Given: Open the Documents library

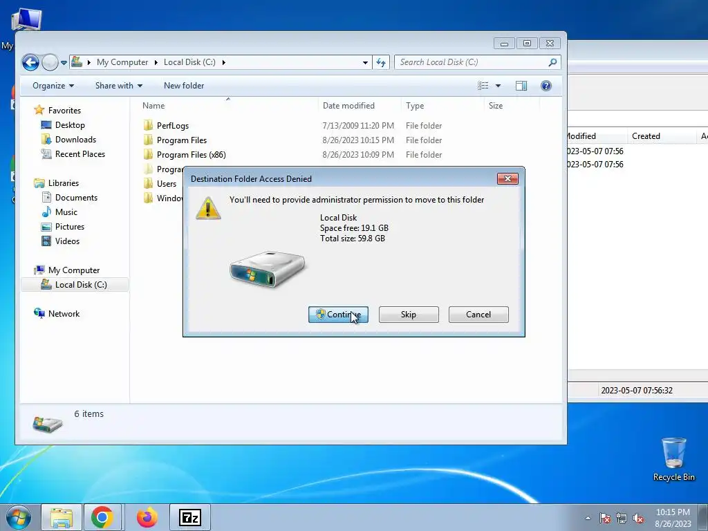Looking at the screenshot, I should 76,198.
